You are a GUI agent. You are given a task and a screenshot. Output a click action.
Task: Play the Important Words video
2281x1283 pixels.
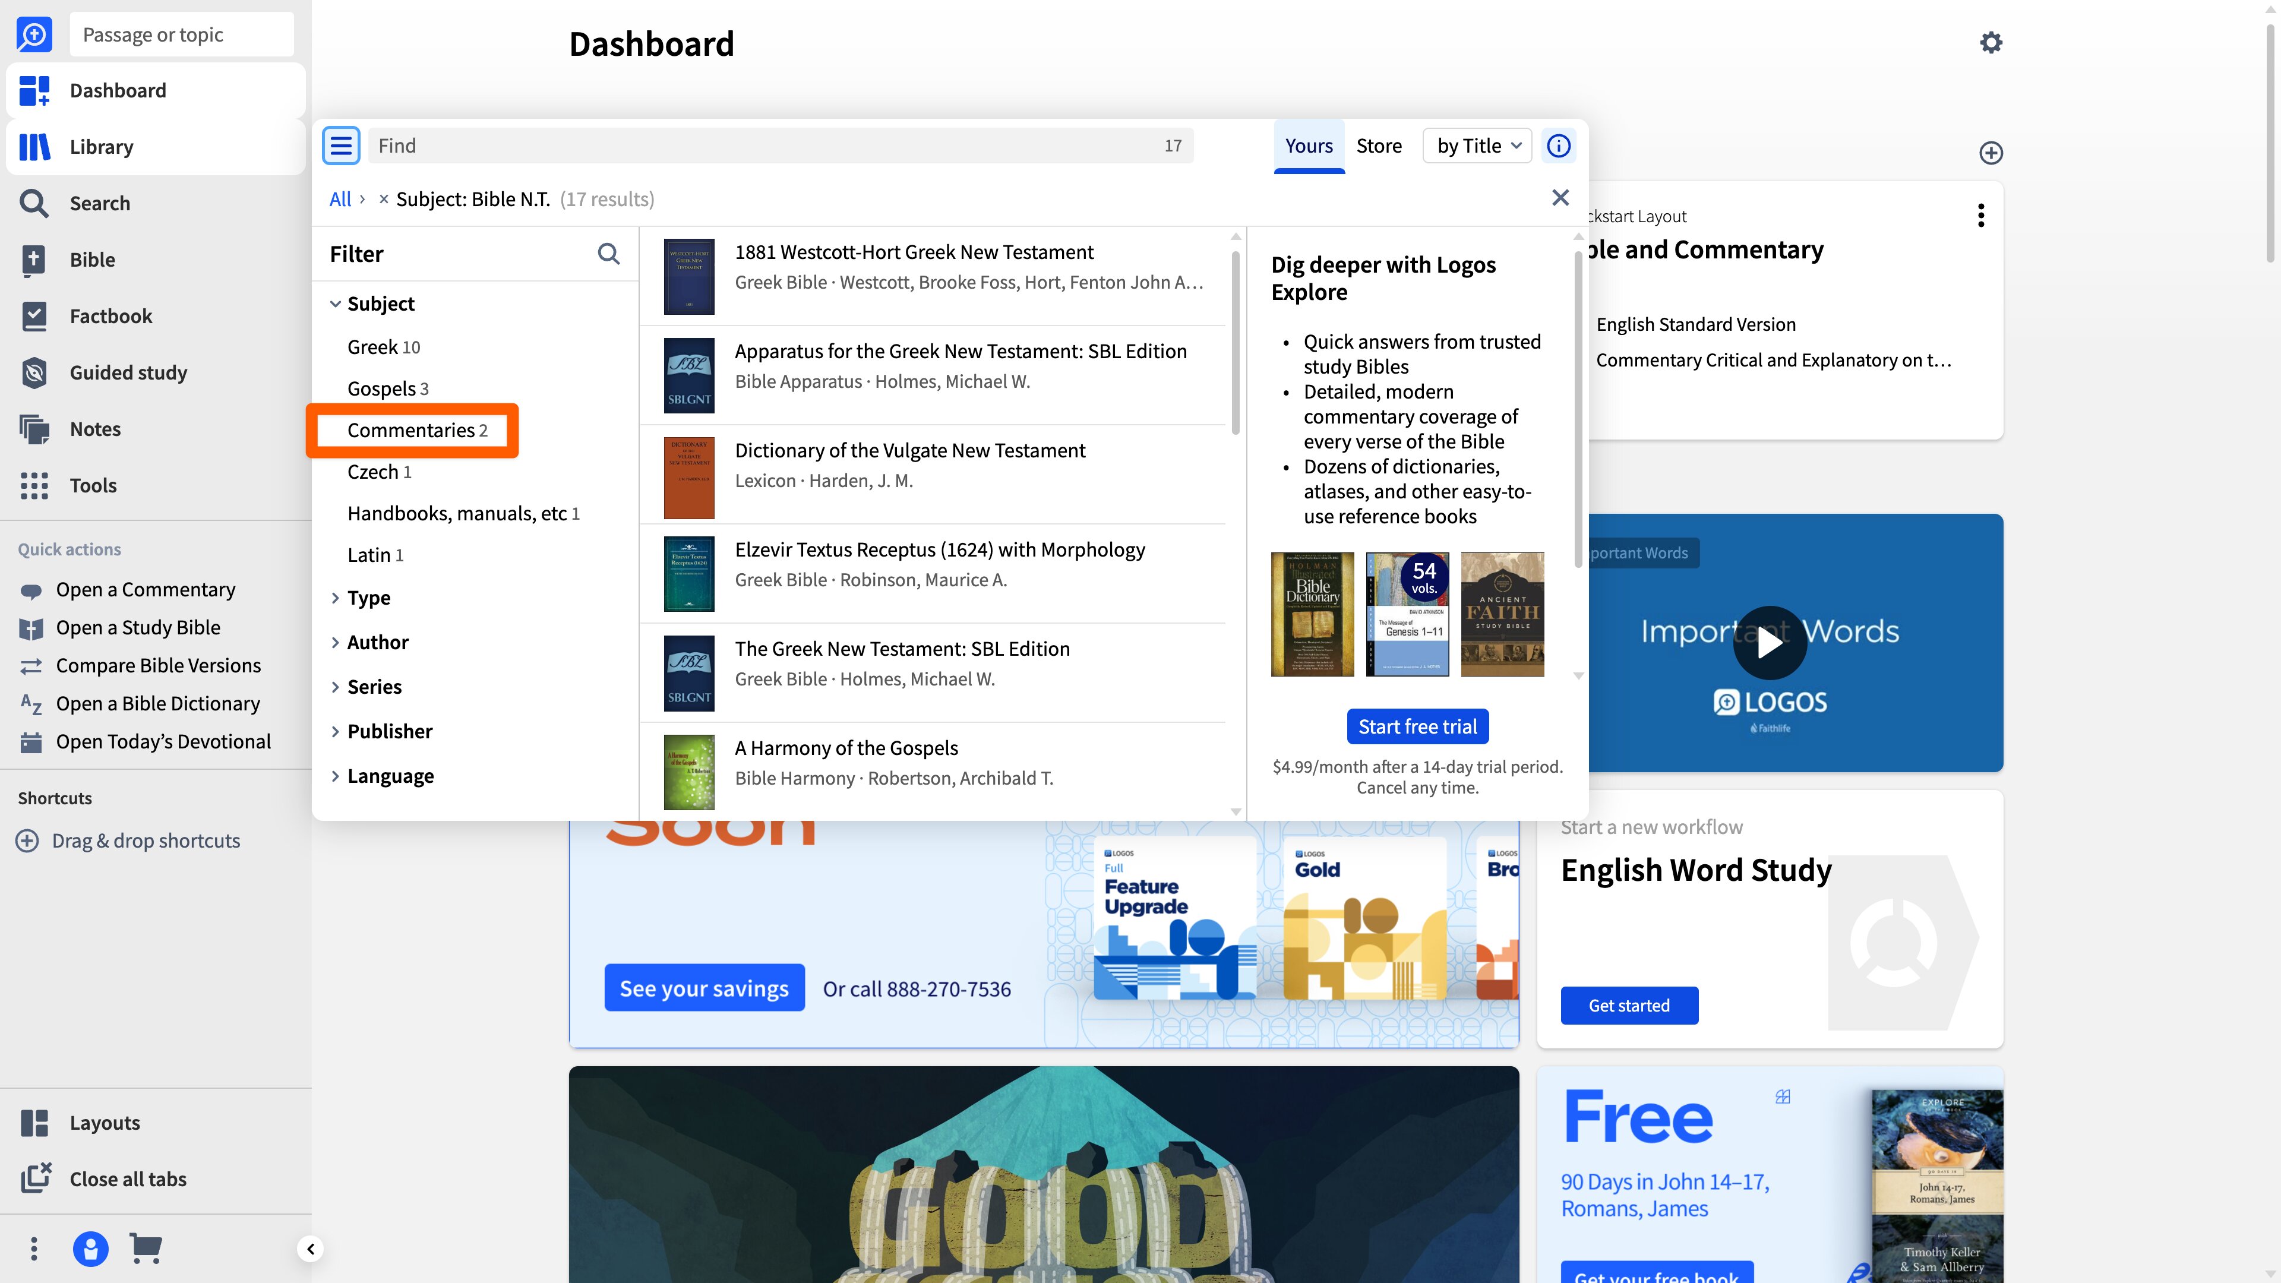[x=1769, y=642]
